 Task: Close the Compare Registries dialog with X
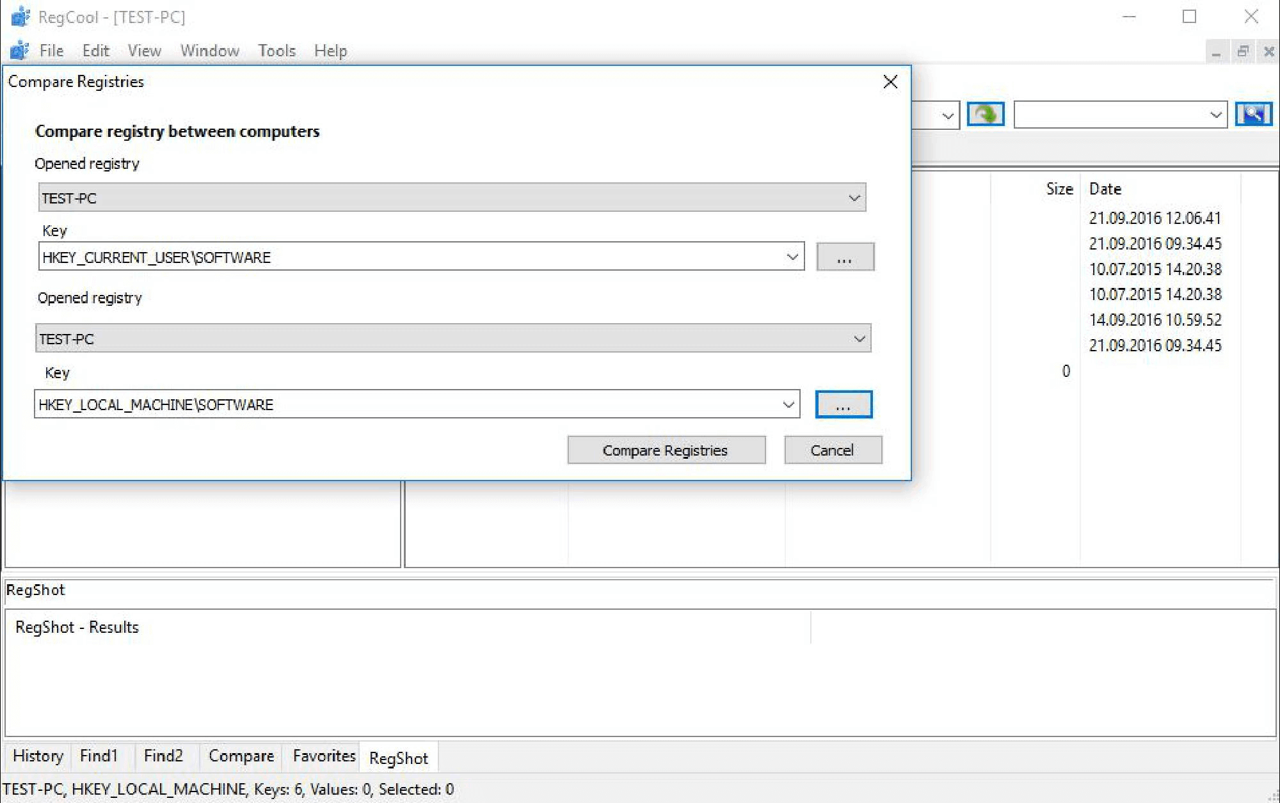coord(890,82)
